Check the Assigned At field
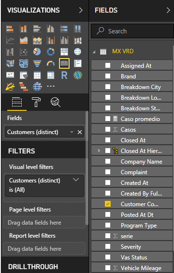 pos(108,65)
